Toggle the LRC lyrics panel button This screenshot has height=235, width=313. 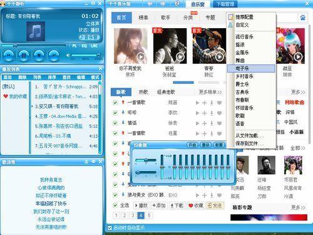click(x=94, y=46)
